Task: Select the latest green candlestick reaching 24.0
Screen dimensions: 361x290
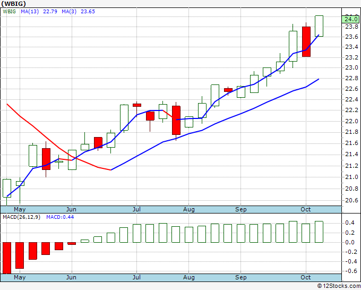Action: coord(319,26)
